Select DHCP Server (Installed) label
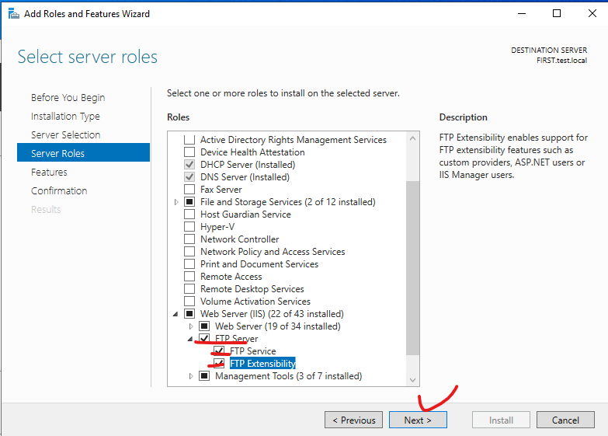The height and width of the screenshot is (436, 608). [248, 165]
